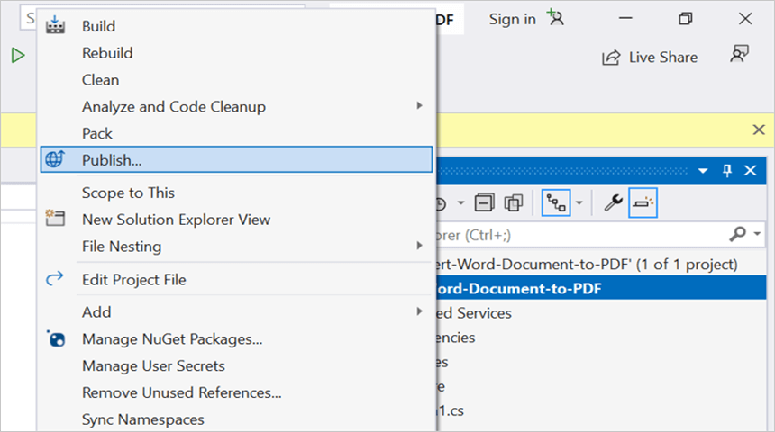Select the Publish... menu entry
This screenshot has height=432, width=775.
click(236, 159)
